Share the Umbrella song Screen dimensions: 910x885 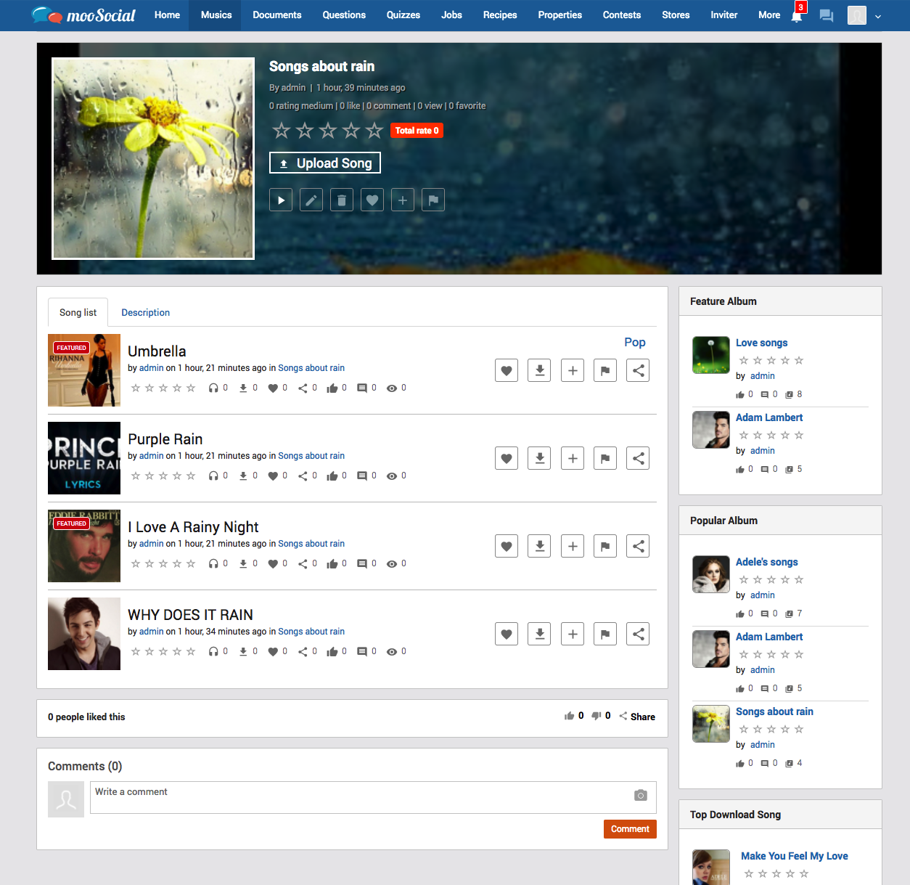coord(638,370)
